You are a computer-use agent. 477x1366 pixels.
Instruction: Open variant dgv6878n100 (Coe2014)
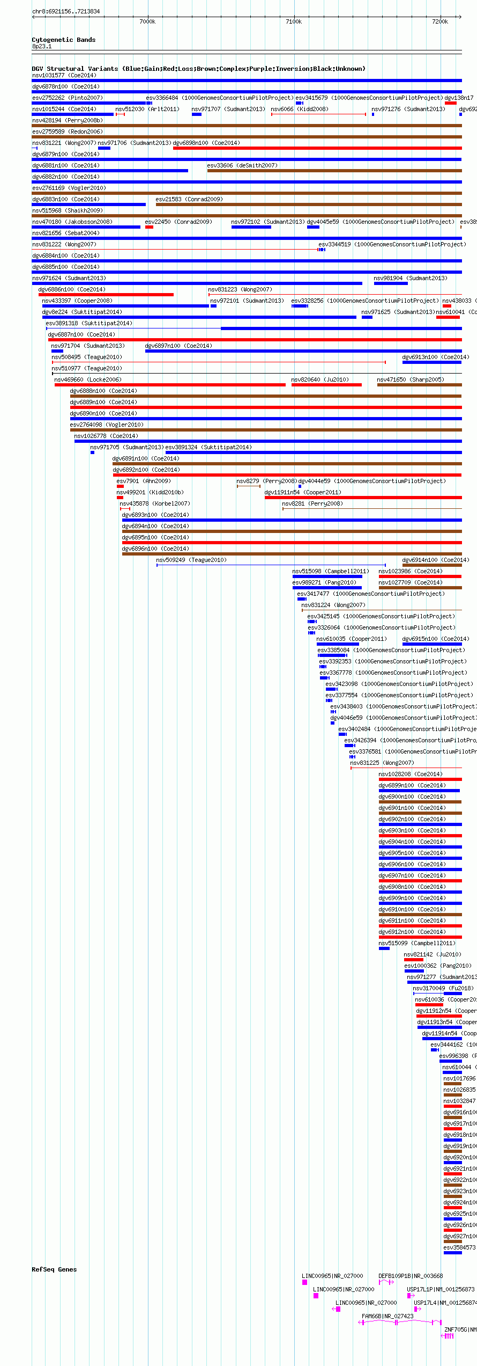click(66, 86)
